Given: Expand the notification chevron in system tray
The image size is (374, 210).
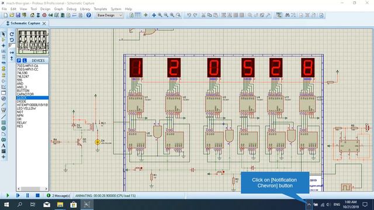Looking at the screenshot, I should pos(309,205).
